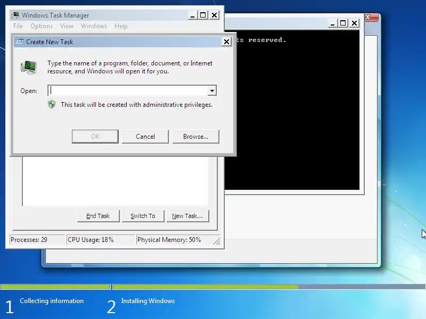Click the CPU Usage: 18% status text

click(91, 240)
